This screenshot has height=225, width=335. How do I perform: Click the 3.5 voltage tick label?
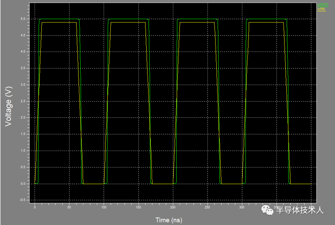coord(23,68)
